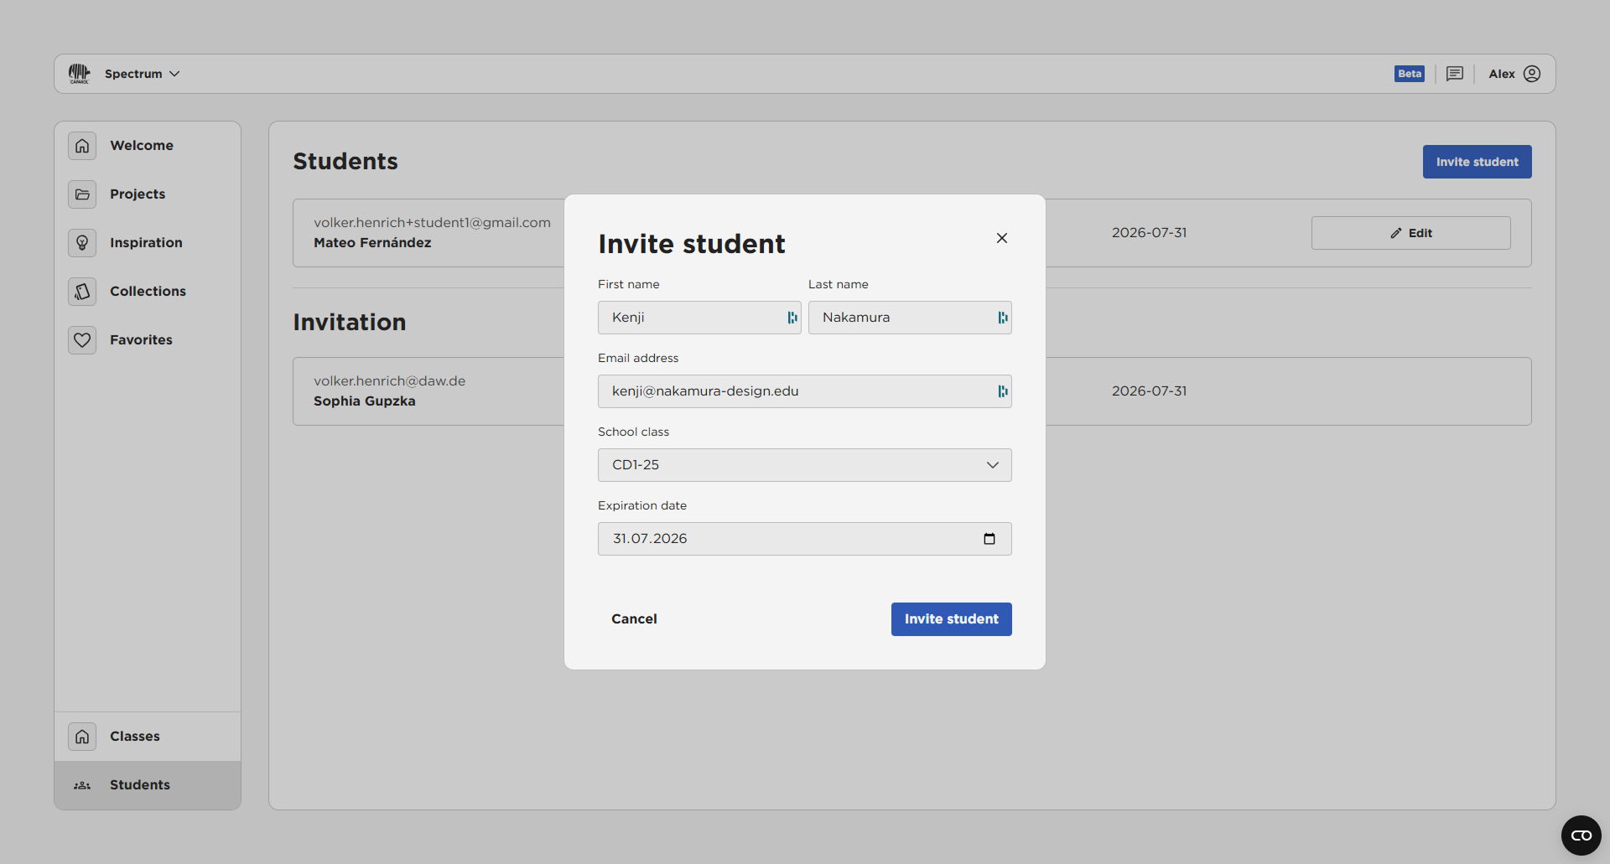Viewport: 1610px width, 864px height.
Task: Click the autofill icon in Last name field
Action: pos(1002,318)
